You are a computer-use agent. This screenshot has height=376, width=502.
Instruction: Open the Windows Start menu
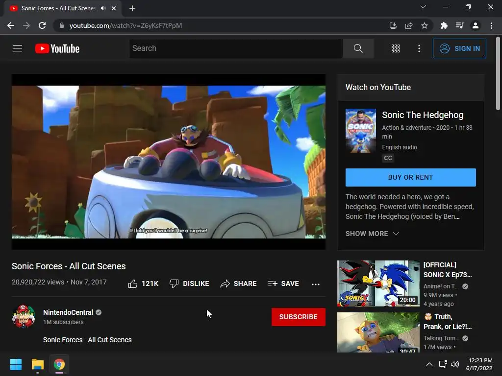click(16, 364)
